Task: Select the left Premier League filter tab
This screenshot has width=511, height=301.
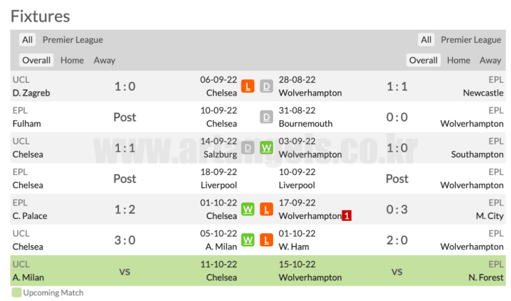Action: point(73,40)
